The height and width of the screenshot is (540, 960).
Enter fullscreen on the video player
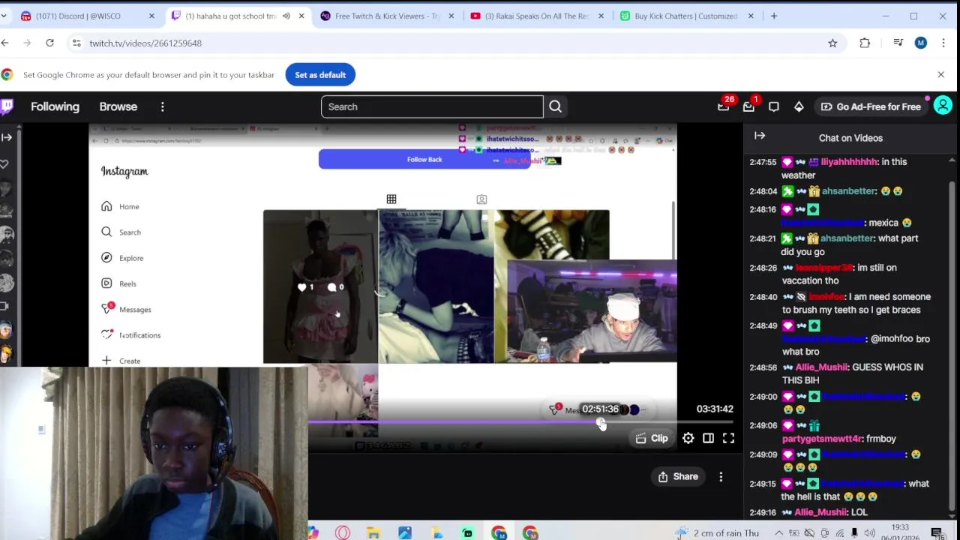pos(728,438)
